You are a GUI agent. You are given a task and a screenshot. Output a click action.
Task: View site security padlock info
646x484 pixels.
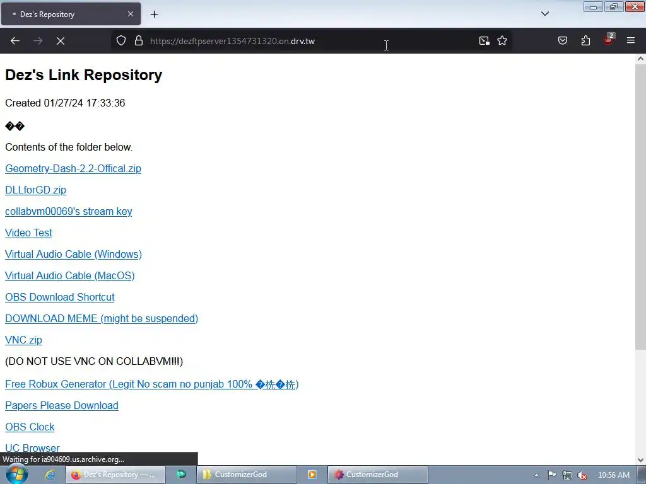click(x=139, y=41)
